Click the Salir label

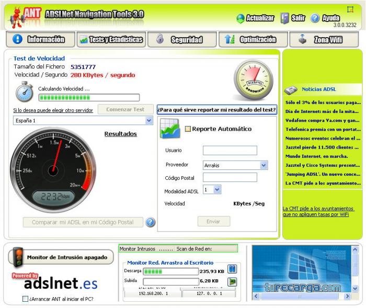point(298,18)
